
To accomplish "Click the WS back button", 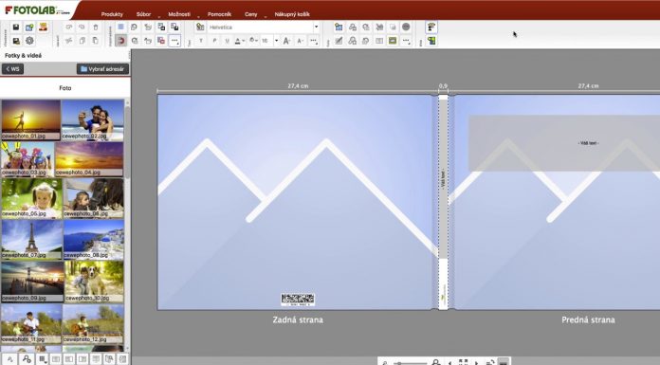I will [12, 69].
